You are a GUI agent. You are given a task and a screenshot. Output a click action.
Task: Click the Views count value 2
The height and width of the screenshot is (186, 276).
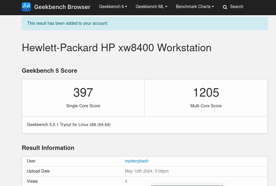tap(126, 181)
